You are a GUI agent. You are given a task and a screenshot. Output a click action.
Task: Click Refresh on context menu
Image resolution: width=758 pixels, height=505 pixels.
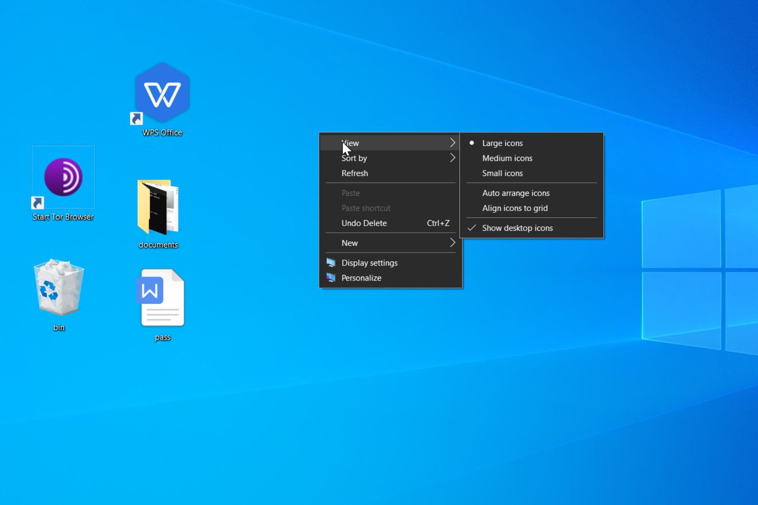click(355, 172)
